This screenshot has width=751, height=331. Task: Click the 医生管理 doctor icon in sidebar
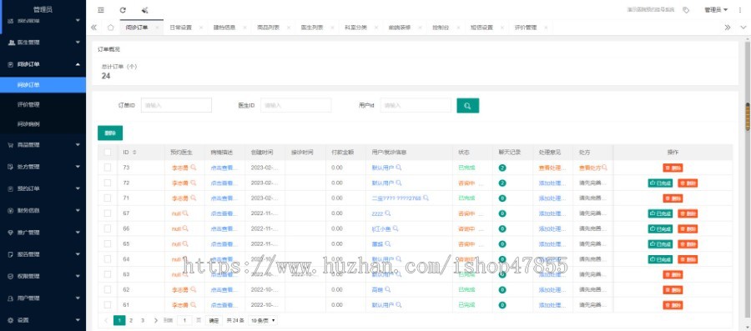[12, 42]
